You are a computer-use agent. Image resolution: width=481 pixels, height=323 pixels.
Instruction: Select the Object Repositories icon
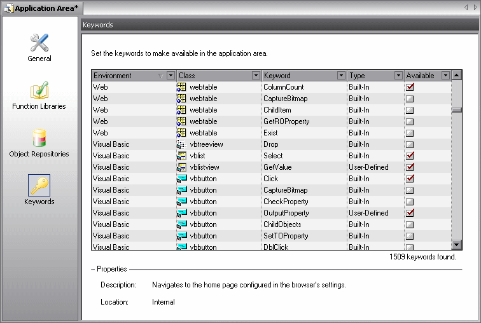39,139
